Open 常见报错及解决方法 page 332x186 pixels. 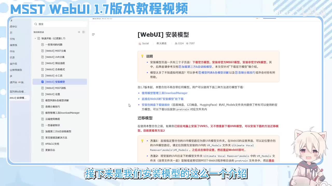[56, 138]
